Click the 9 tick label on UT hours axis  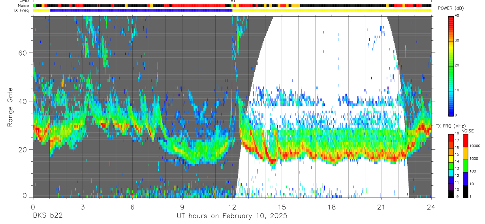tap(182, 207)
